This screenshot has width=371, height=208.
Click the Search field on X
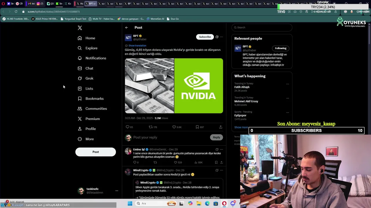coord(262,27)
